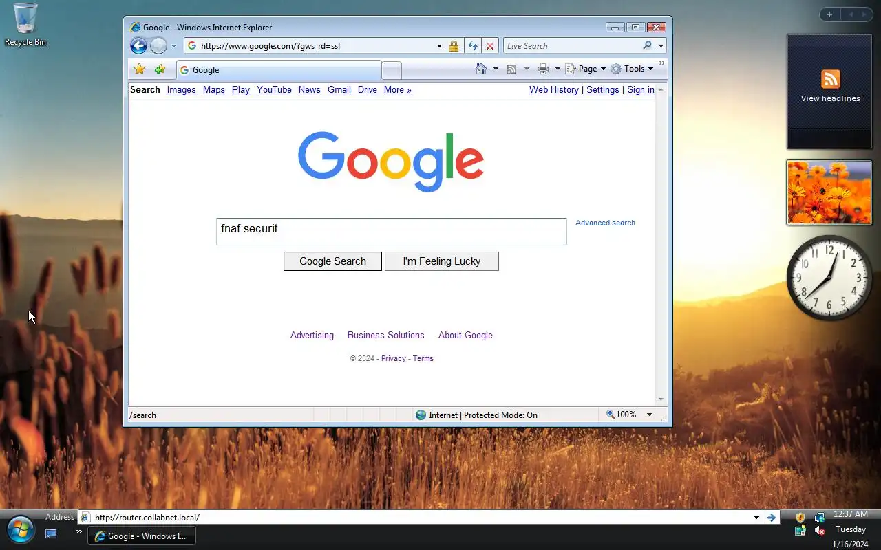Click the page scrollbar down arrow
Screen dimensions: 881x550
[661, 399]
